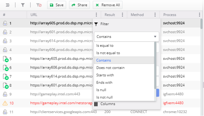Click the Save button
This screenshot has width=204, height=116.
click(x=57, y=5)
